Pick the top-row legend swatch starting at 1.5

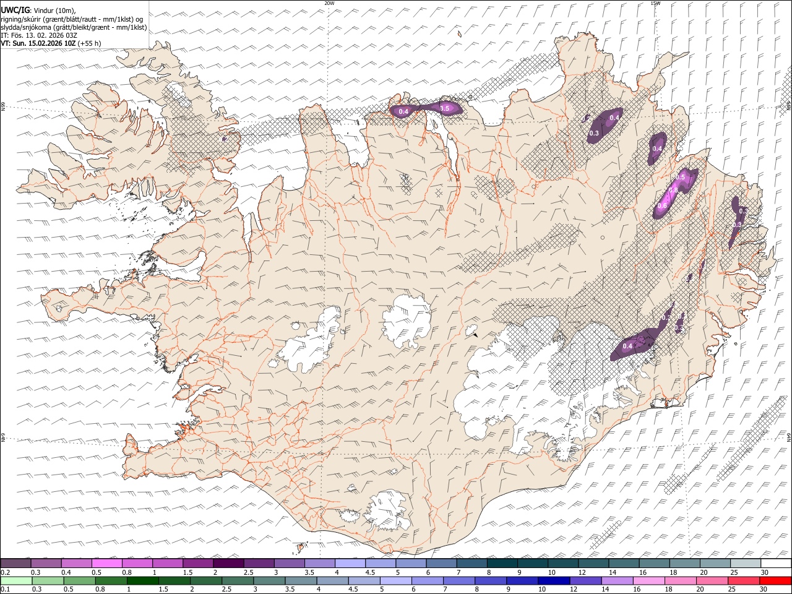pyautogui.click(x=198, y=563)
